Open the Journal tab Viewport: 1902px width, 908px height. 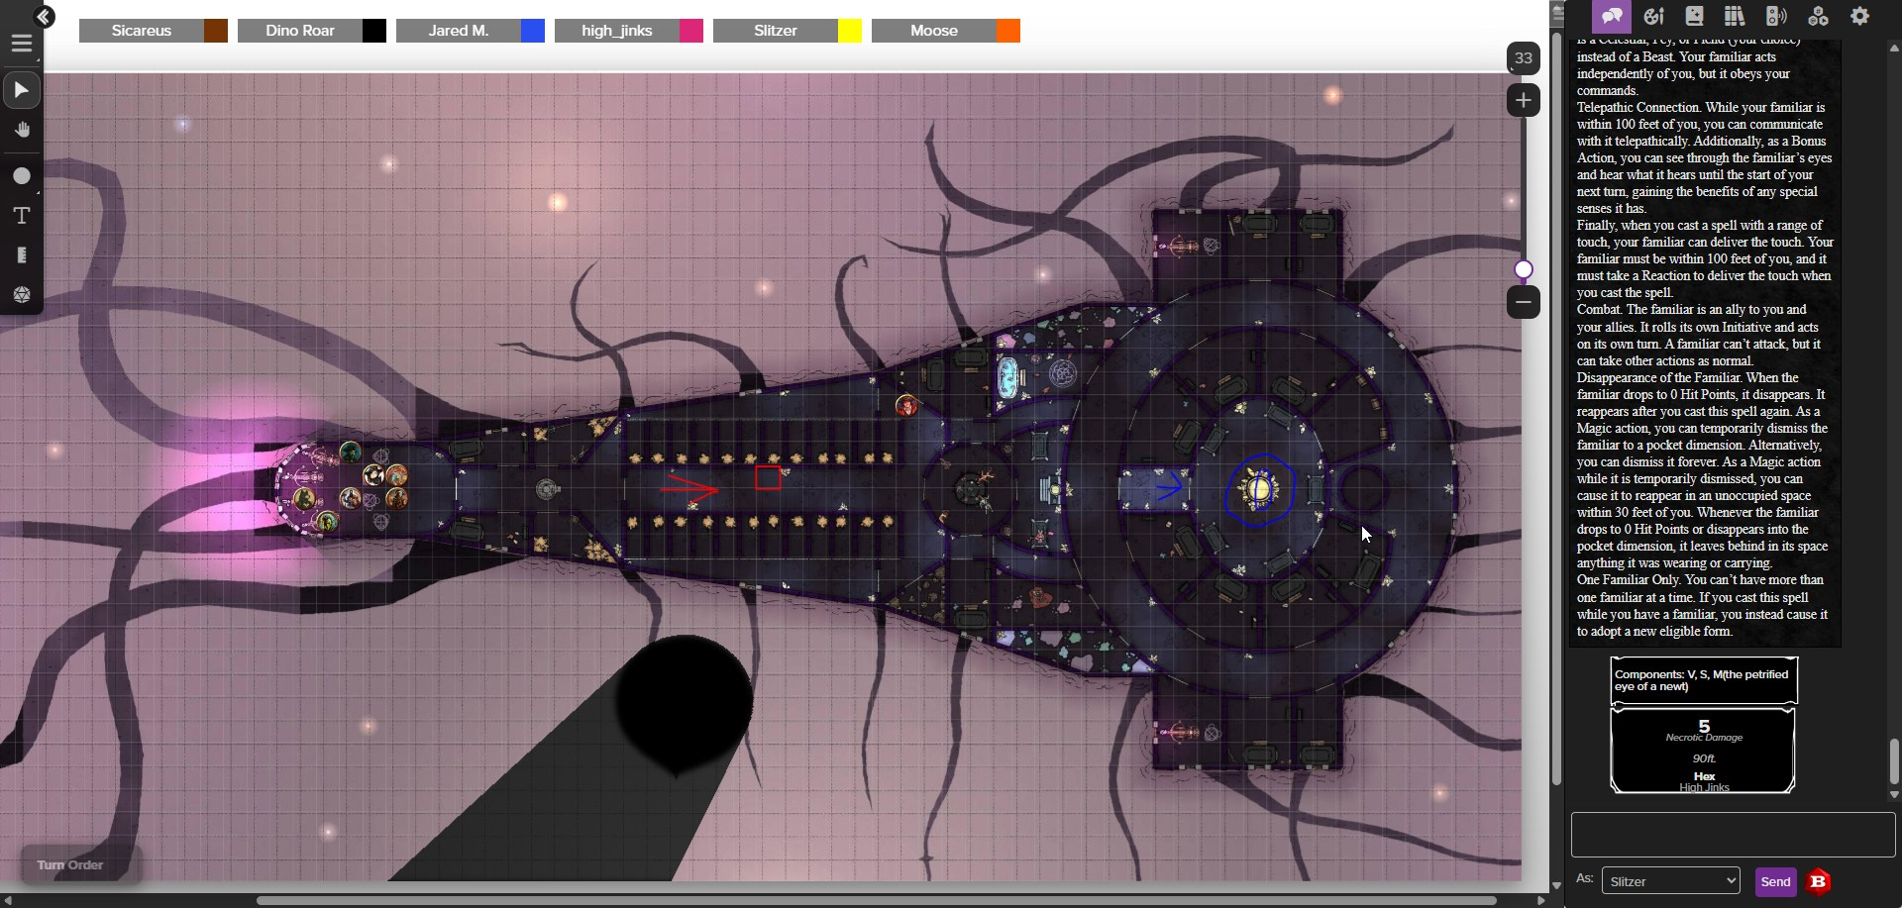(1694, 17)
